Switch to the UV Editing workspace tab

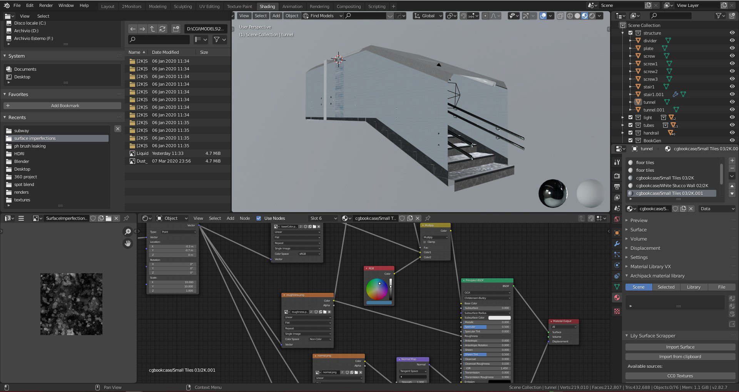coord(209,7)
